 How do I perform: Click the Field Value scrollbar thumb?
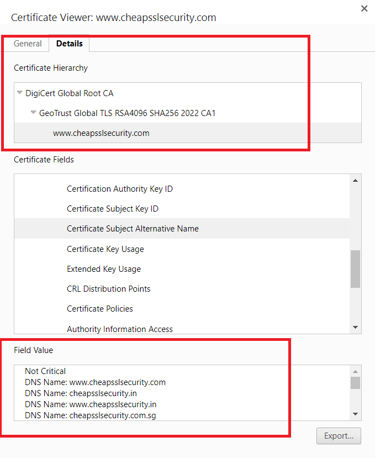tap(355, 383)
